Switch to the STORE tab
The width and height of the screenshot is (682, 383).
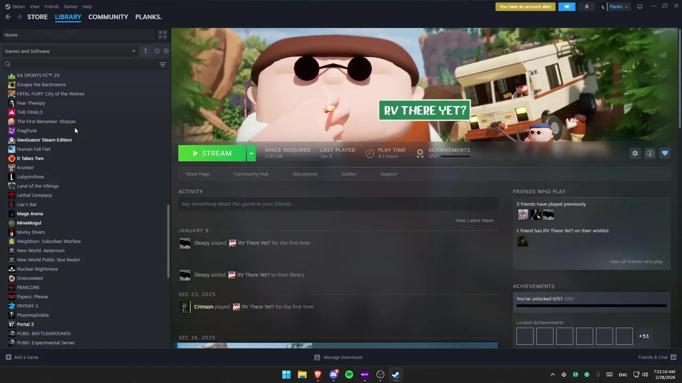[x=37, y=17]
